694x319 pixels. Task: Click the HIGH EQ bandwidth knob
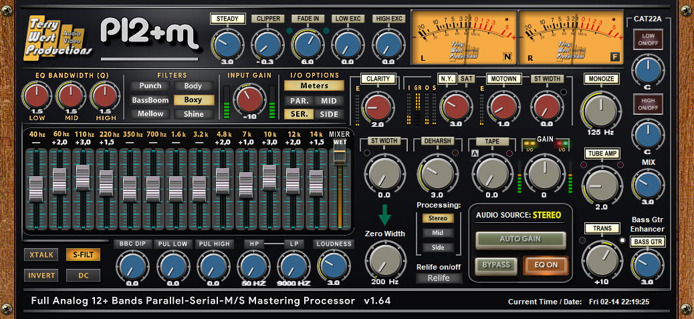click(x=104, y=97)
